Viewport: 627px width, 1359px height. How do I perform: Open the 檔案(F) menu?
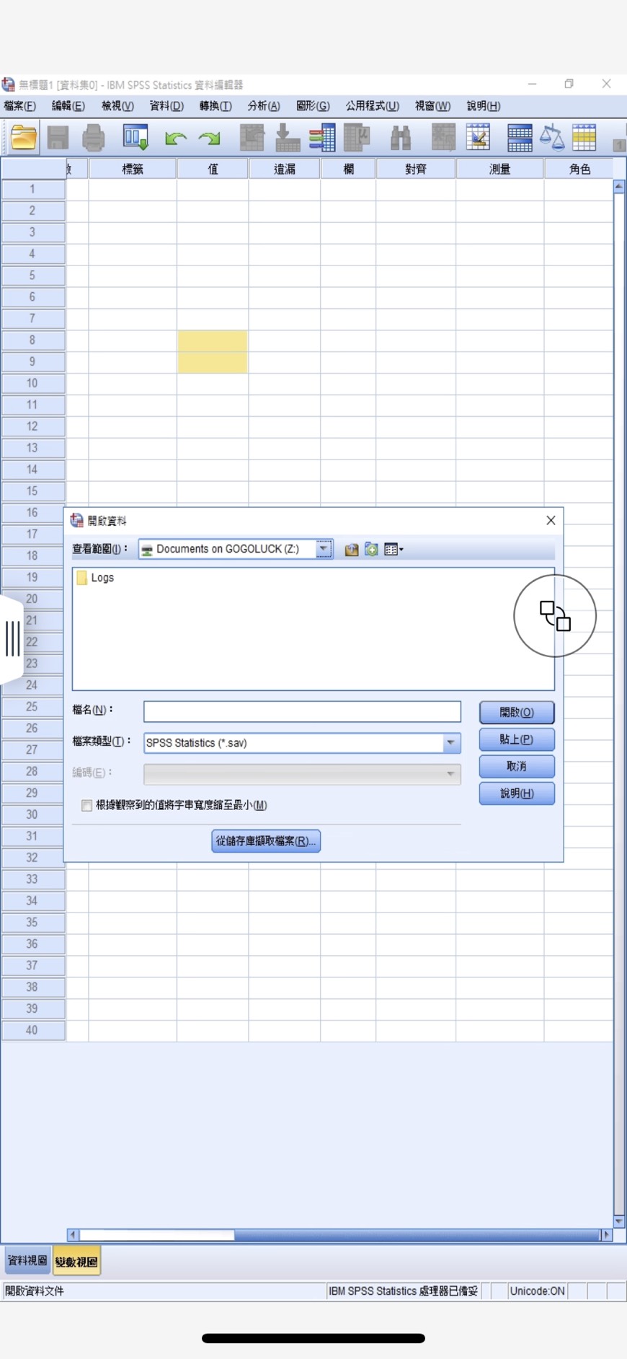coord(19,106)
